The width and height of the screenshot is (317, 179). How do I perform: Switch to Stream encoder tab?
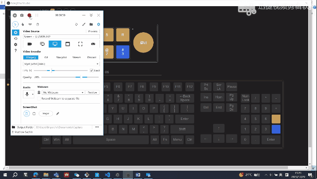pyautogui.click(x=77, y=57)
